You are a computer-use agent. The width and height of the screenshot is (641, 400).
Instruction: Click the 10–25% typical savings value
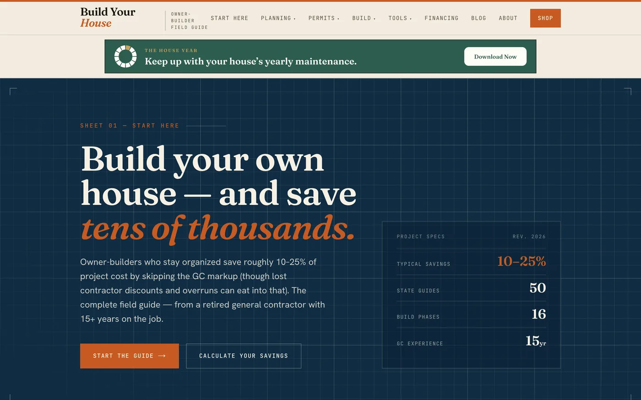[x=521, y=261]
